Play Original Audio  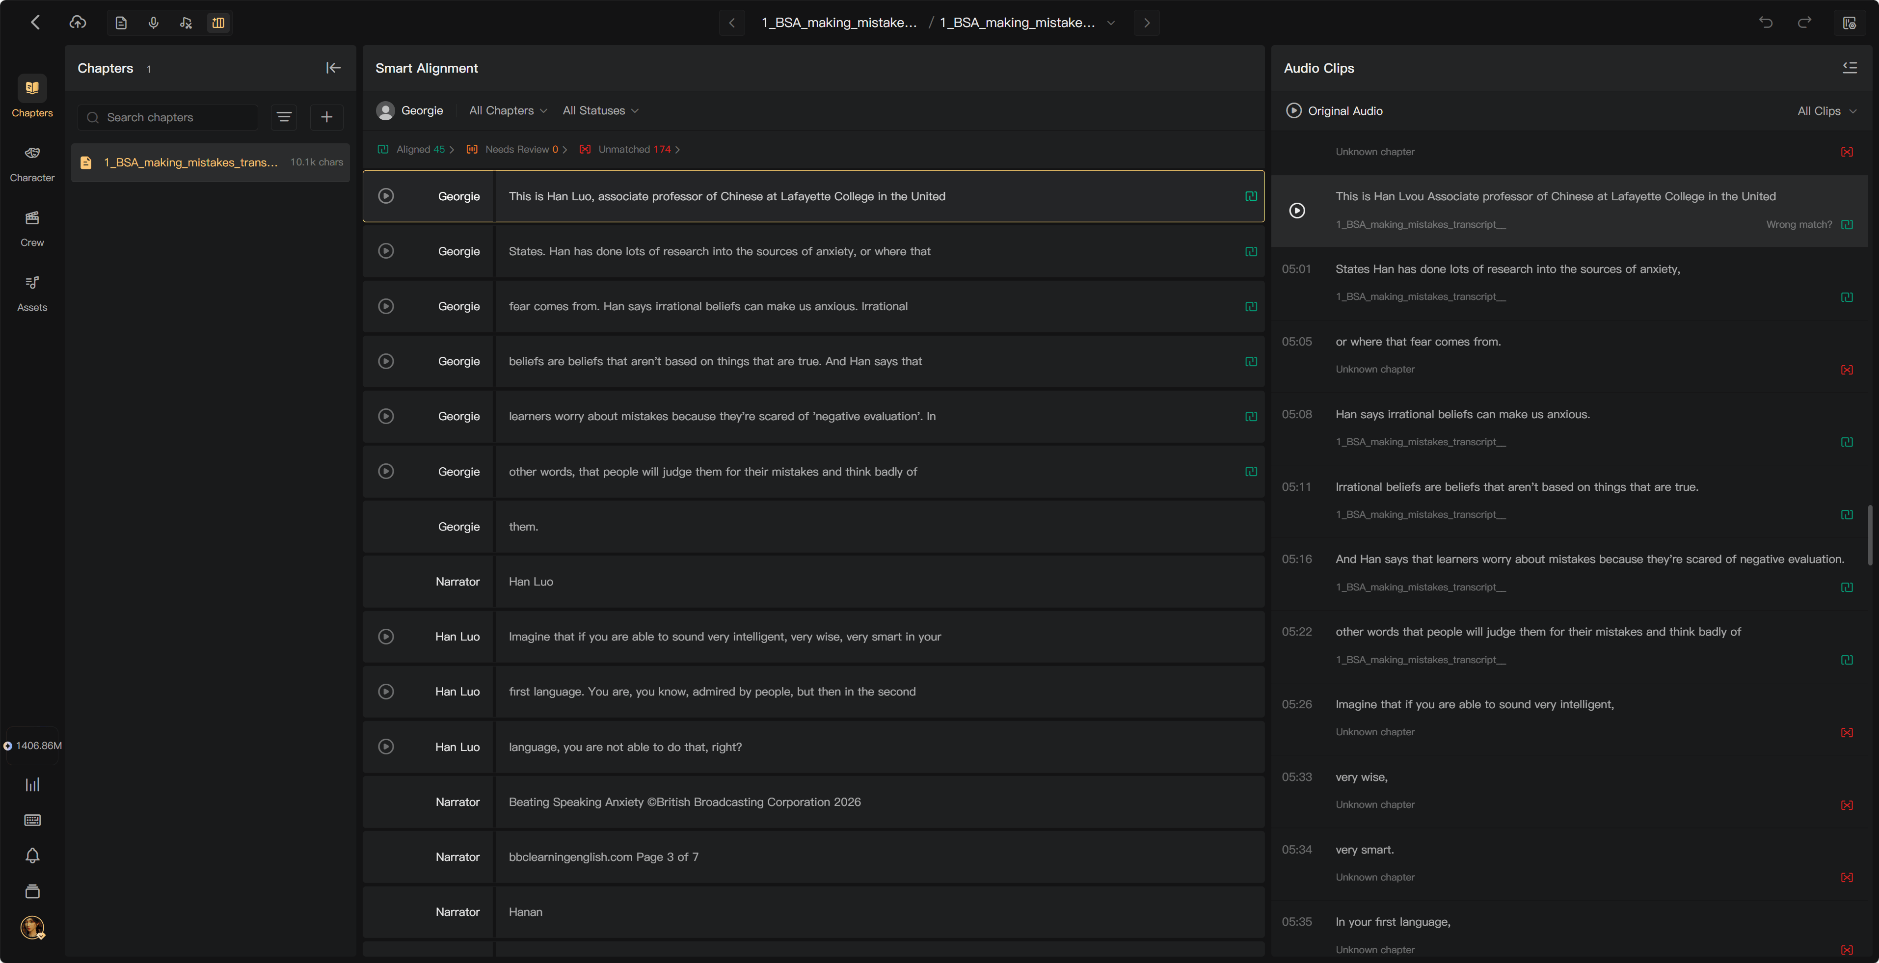coord(1293,111)
